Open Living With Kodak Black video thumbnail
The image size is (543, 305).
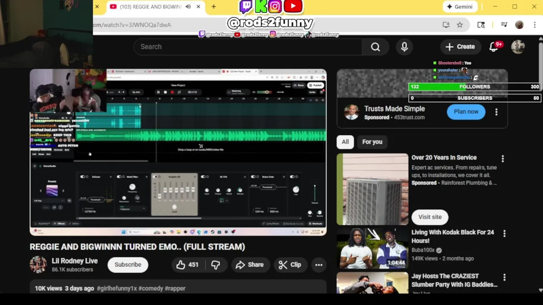click(x=372, y=248)
